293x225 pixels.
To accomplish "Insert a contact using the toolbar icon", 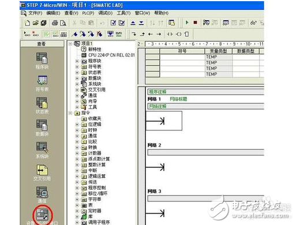I will [x=170, y=34].
